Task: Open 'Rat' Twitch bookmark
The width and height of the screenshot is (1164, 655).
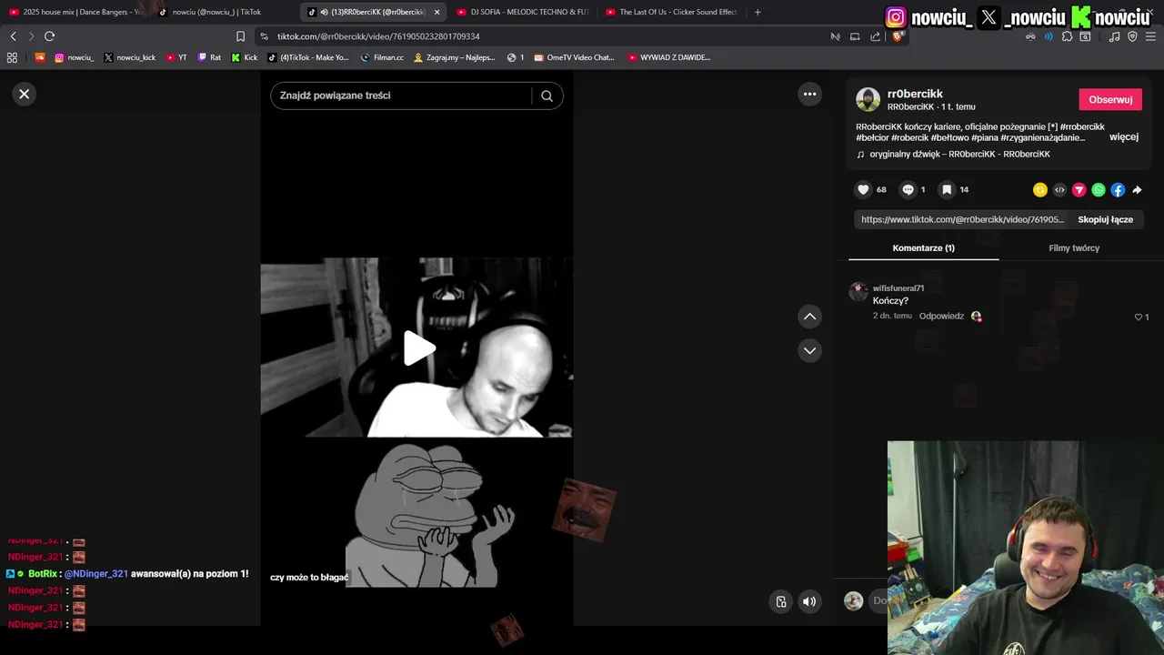Action: 209,57
